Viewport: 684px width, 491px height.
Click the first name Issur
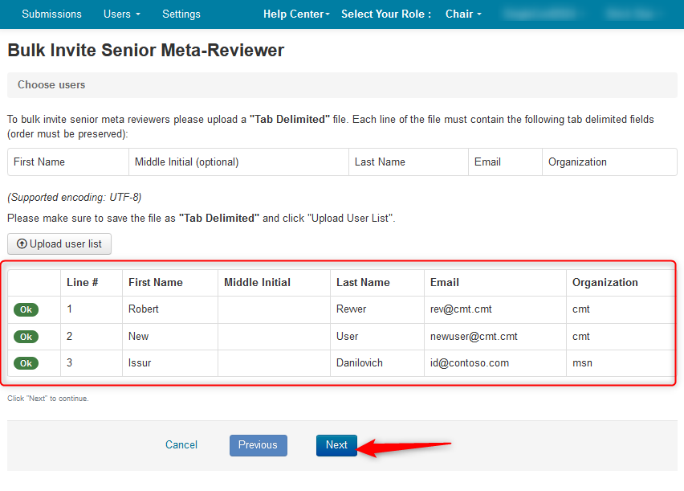pos(140,363)
